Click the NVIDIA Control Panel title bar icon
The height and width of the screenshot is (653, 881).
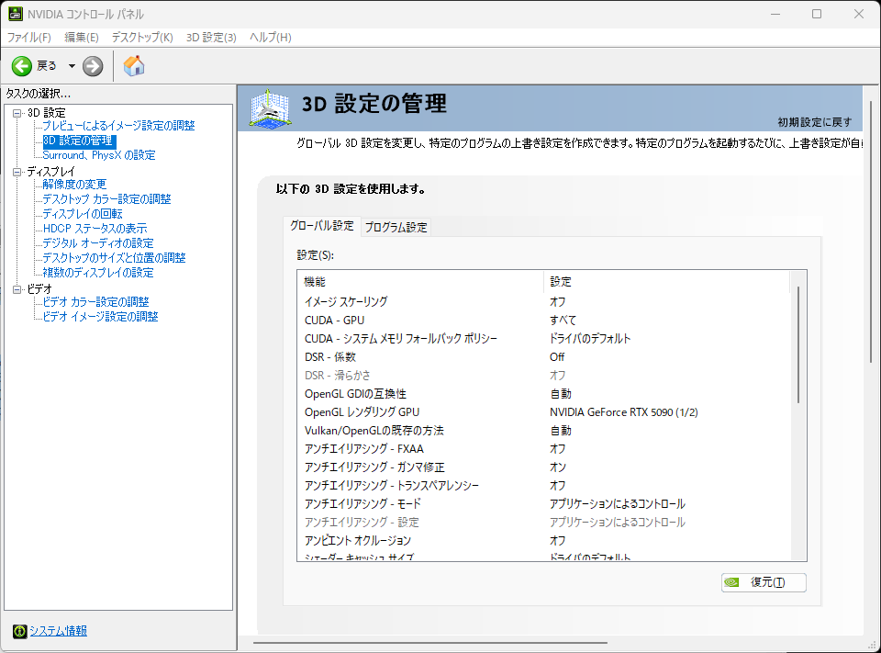(x=16, y=14)
